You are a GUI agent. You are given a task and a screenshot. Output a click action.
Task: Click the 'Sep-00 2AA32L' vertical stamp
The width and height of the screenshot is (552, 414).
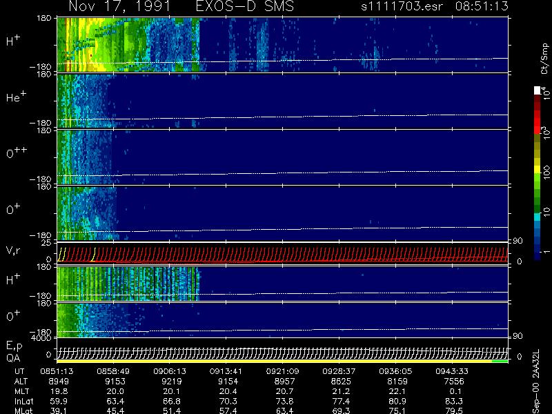pos(536,382)
